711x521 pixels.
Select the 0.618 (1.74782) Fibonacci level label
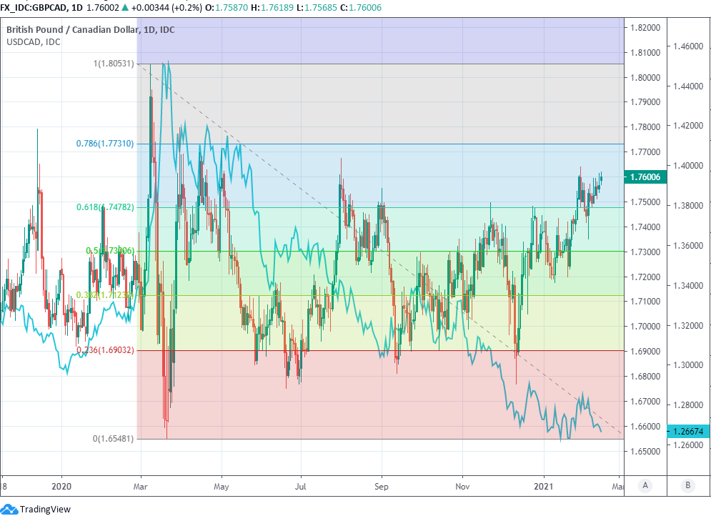[x=105, y=207]
